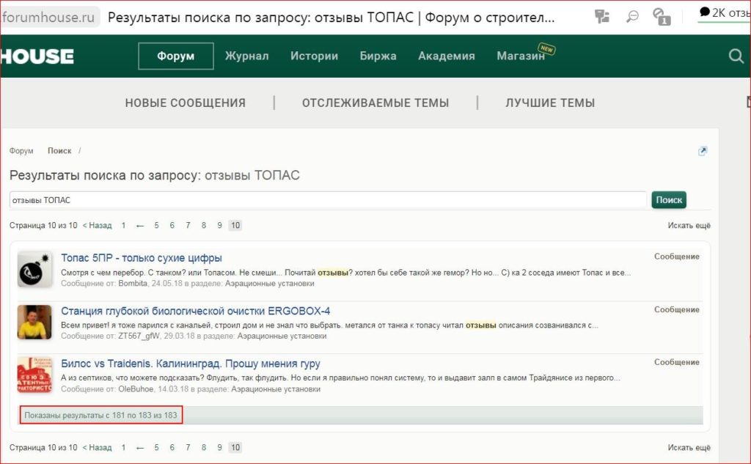The width and height of the screenshot is (751, 464).
Task: Go to page 5 in top pagination
Action: click(157, 226)
